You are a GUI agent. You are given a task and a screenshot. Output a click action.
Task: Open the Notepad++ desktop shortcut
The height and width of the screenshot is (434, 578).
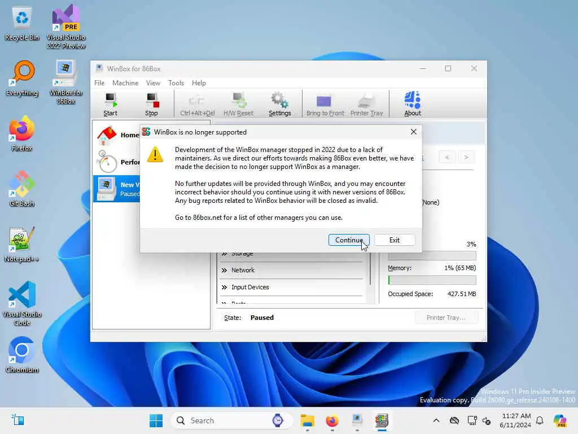[x=22, y=244]
